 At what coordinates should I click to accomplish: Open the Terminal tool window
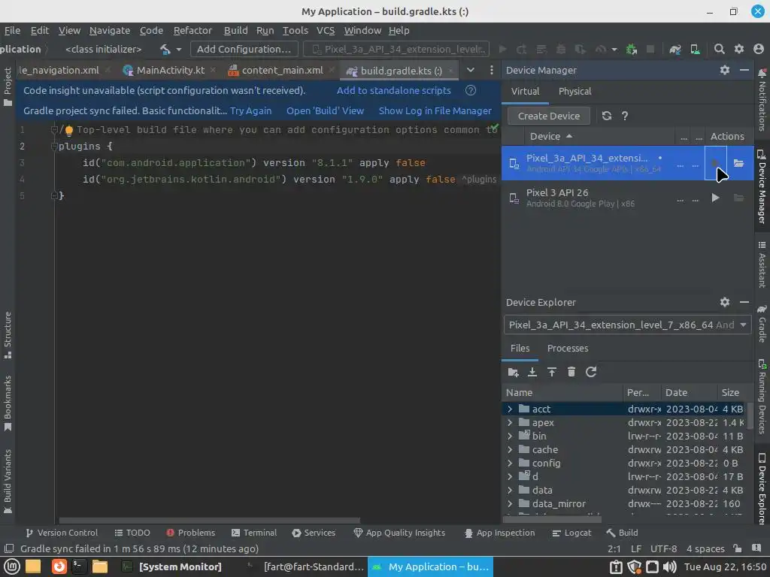[x=254, y=533]
